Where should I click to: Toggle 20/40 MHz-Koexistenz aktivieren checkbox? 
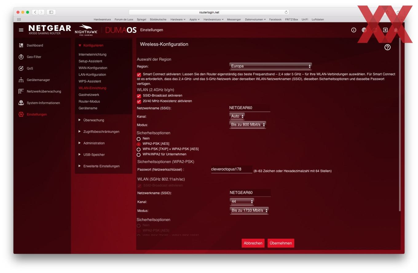(139, 101)
